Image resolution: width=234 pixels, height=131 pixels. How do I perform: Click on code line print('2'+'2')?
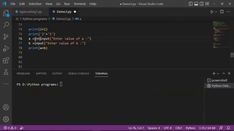(x=42, y=34)
